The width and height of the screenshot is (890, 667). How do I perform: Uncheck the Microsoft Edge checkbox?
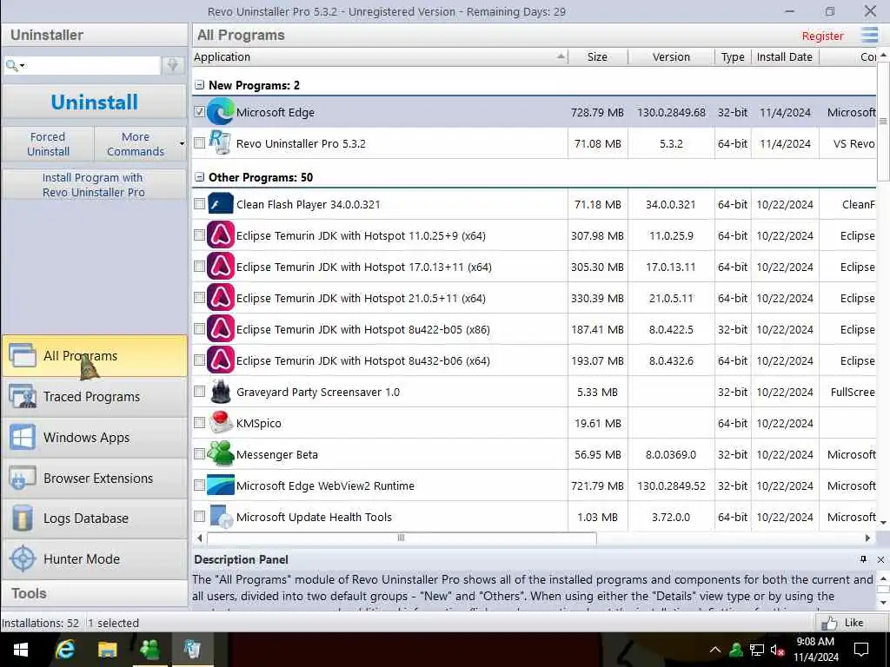[x=199, y=112]
